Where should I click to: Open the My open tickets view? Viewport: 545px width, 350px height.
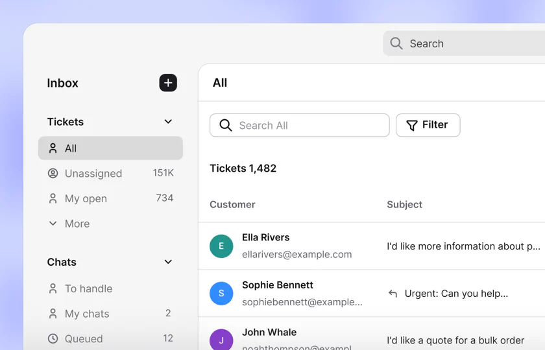point(110,198)
